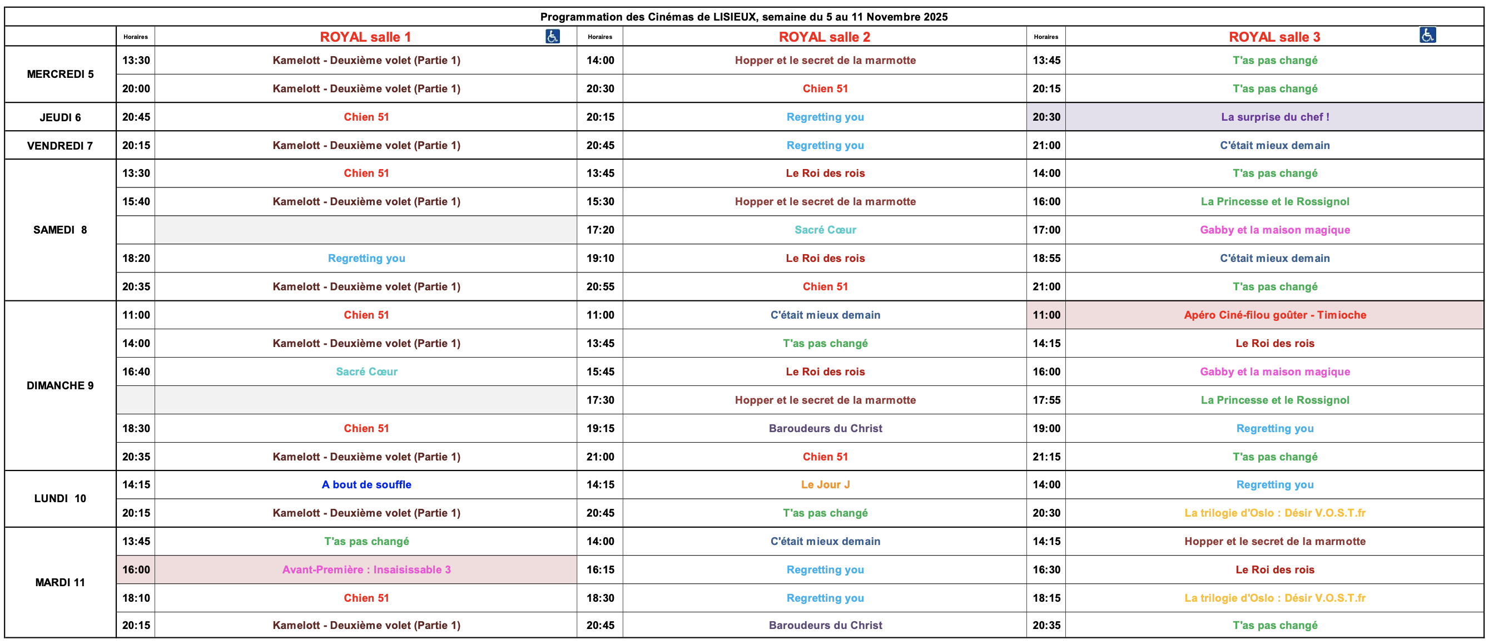Select Baroudeurs du Christ at 19:15
The height and width of the screenshot is (644, 1489).
825,428
